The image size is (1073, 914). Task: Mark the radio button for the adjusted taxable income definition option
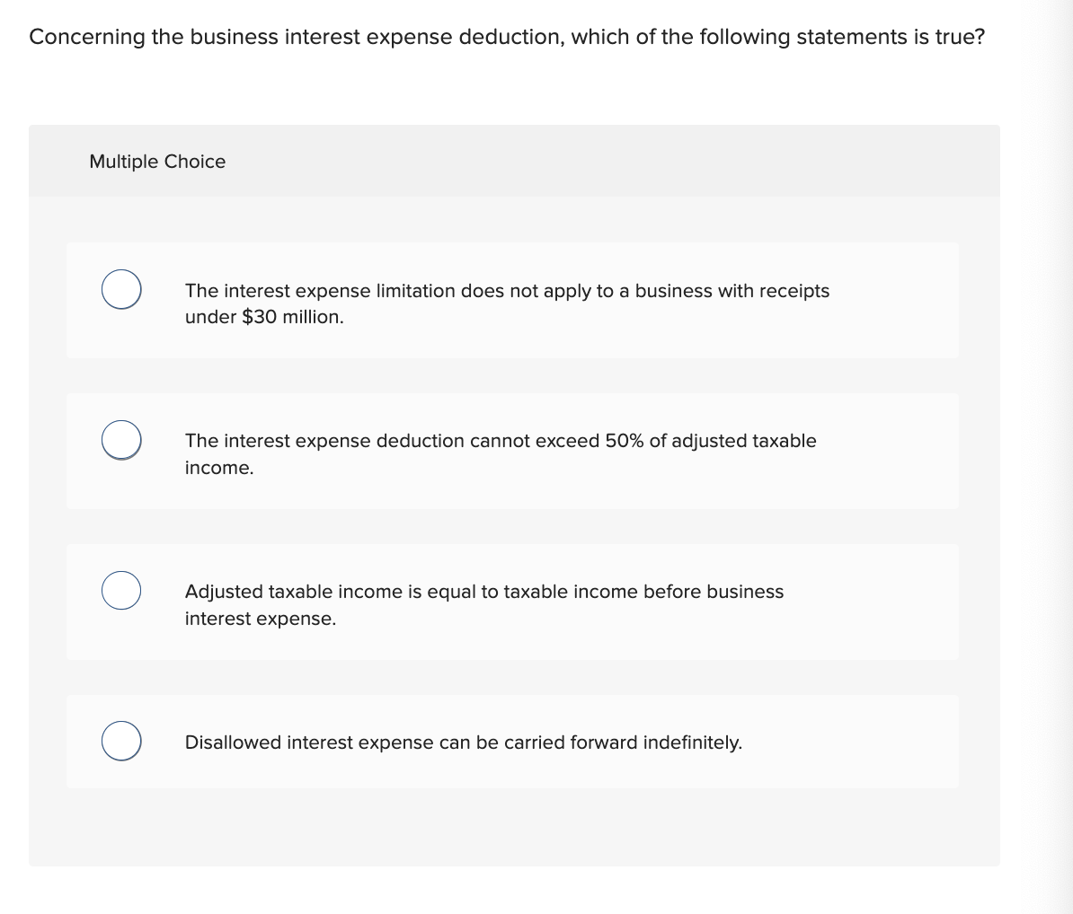(x=120, y=590)
